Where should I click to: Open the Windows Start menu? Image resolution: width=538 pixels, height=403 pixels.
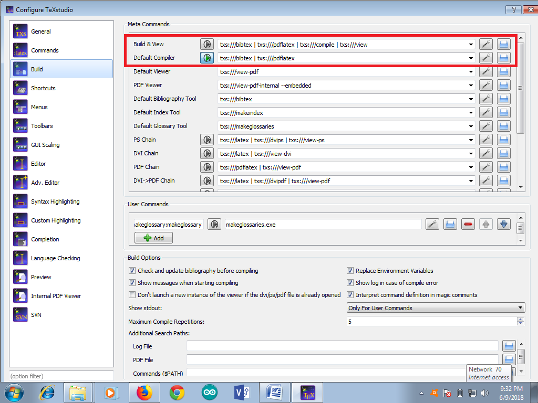[x=14, y=393]
